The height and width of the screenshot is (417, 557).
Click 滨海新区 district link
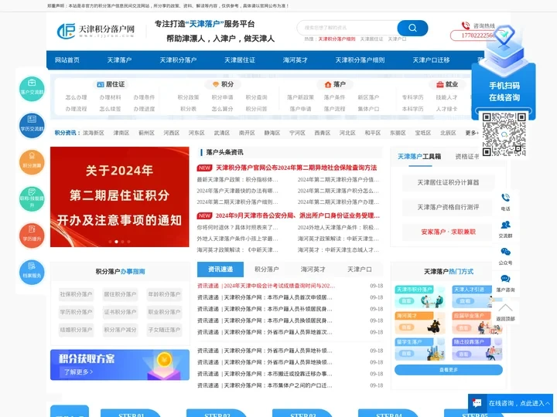(94, 133)
